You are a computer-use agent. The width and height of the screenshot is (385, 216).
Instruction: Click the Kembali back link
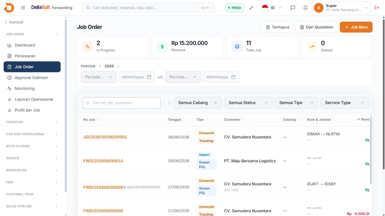pyautogui.click(x=14, y=22)
